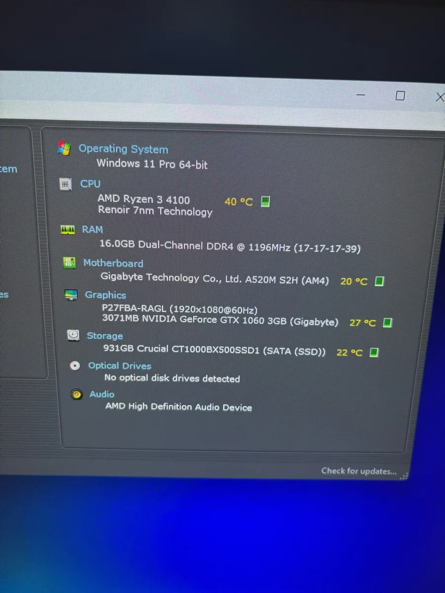
Task: Click the AMD High Definition Audio Device text
Action: pyautogui.click(x=178, y=407)
